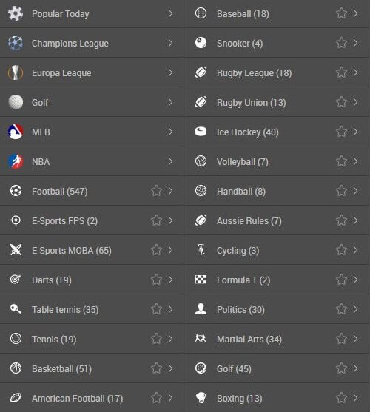Screen dimensions: 370x412
Task: Star Ice Hockey as a favorite
Action: (x=342, y=132)
